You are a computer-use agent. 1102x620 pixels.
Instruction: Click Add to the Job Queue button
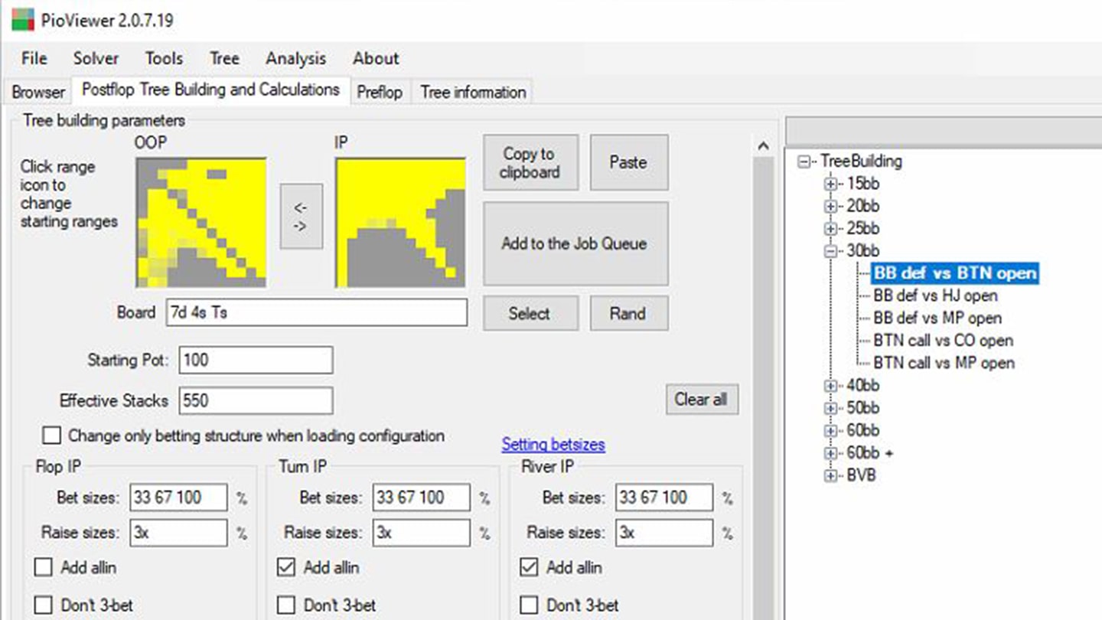[x=575, y=243]
